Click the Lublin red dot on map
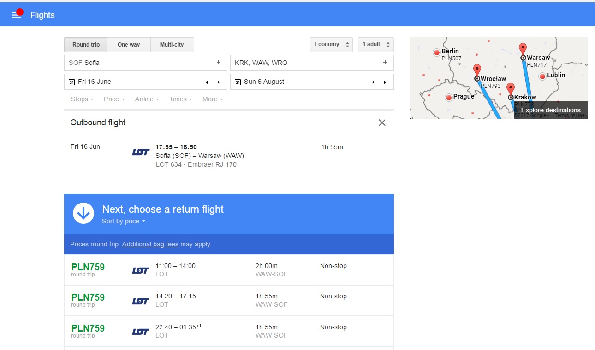The width and height of the screenshot is (595, 350). 542,76
